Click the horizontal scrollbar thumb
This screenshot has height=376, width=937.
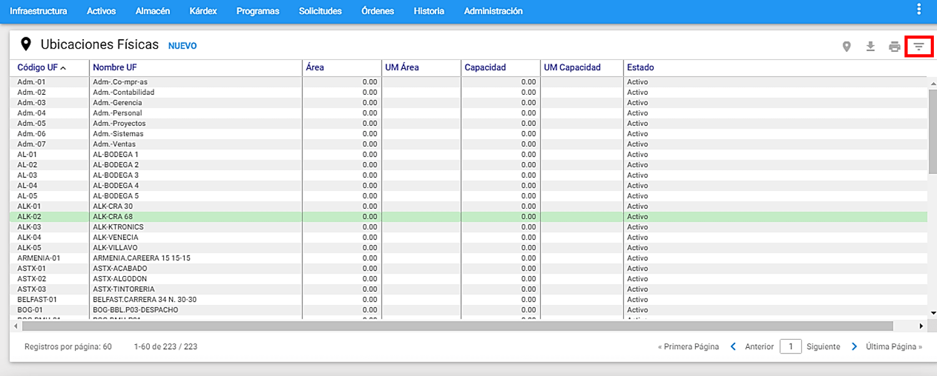click(x=457, y=326)
